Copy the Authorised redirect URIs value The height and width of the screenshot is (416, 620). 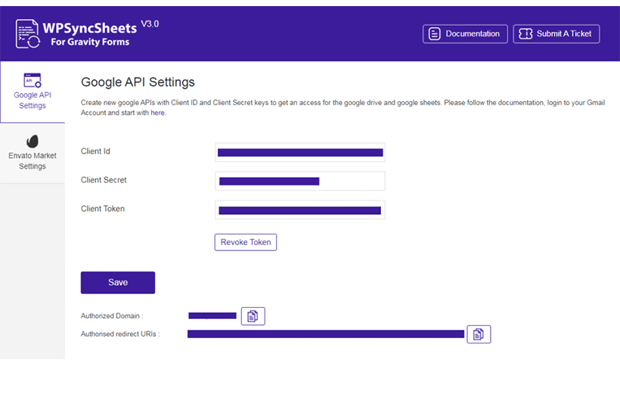pyautogui.click(x=479, y=334)
